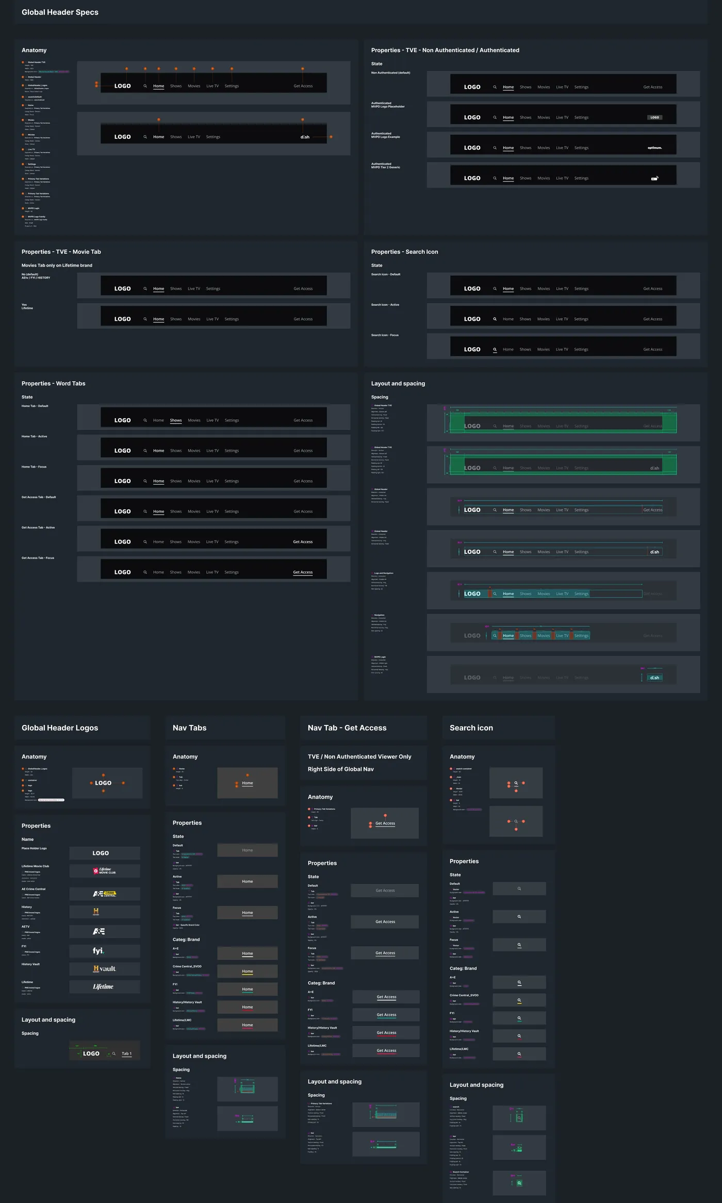The image size is (722, 1203).
Task: Click the 'Properties - Search Icon' heading
Action: coord(404,252)
